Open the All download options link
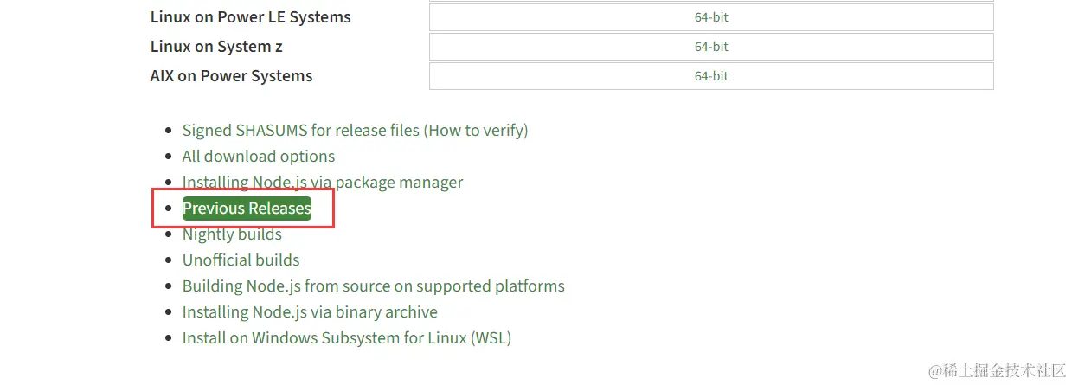 click(259, 157)
